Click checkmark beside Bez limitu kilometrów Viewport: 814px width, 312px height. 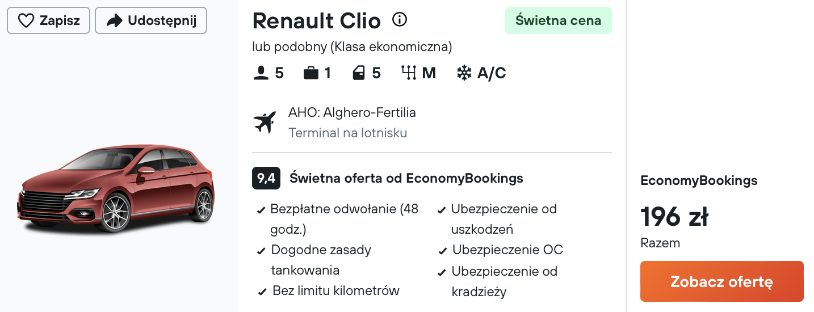pos(262,293)
